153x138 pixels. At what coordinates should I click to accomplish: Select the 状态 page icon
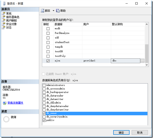[3, 28]
